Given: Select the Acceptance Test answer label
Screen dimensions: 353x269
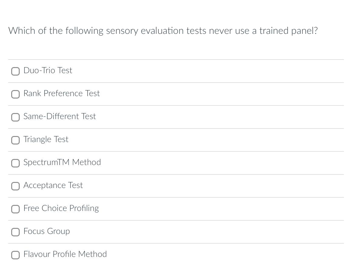Looking at the screenshot, I should pos(53,185).
